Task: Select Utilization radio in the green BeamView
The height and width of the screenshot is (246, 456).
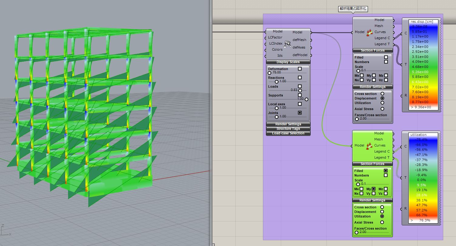Action: (382, 216)
